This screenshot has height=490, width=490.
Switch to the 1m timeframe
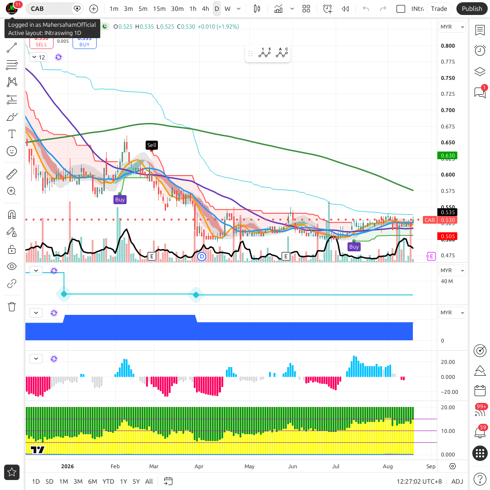click(114, 9)
